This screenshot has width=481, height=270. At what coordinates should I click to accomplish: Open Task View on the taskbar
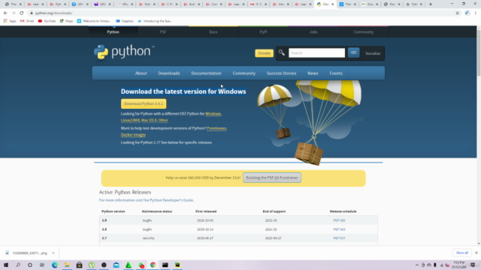[42, 265]
